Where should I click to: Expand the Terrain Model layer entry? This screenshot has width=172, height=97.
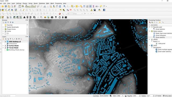(x=3, y=48)
